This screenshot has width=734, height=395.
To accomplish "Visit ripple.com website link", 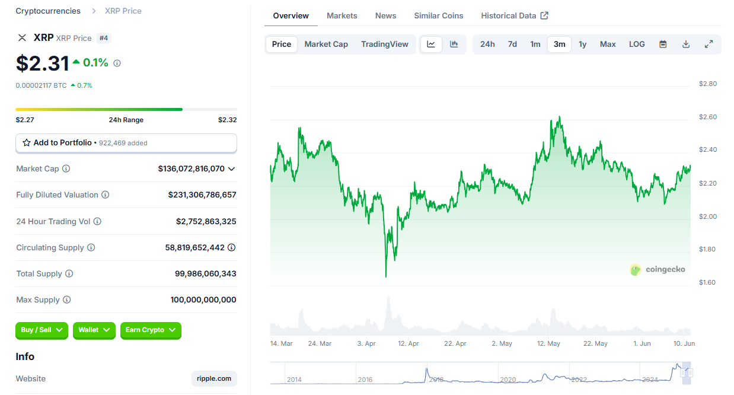I will coord(214,378).
